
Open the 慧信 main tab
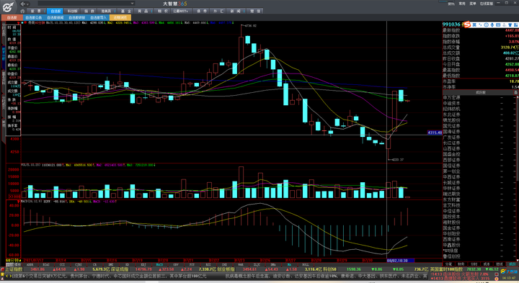255,11
